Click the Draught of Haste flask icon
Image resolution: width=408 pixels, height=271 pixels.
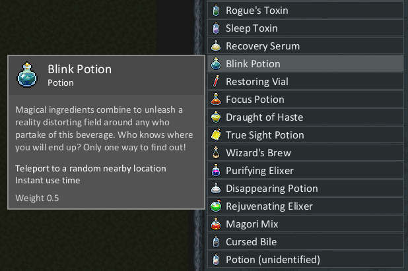[x=216, y=117]
